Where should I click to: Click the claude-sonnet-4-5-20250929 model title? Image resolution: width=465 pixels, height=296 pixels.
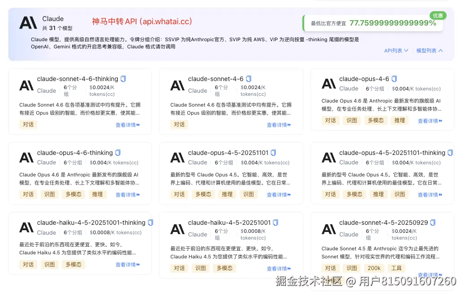pyautogui.click(x=383, y=223)
